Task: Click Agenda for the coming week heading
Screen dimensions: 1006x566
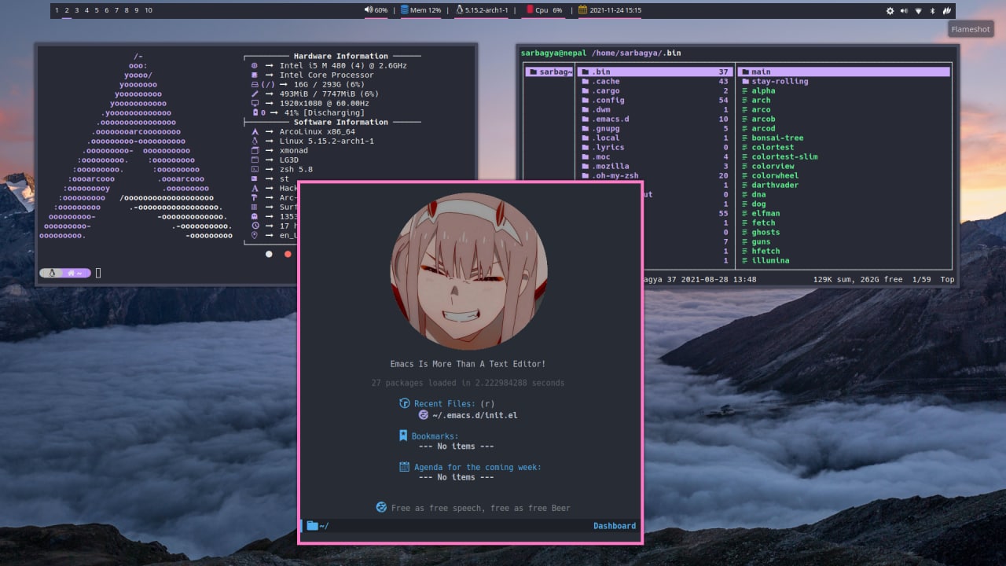Action: click(x=478, y=467)
